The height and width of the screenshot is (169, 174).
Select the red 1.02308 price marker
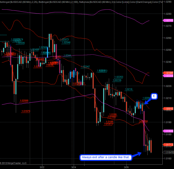(168, 73)
